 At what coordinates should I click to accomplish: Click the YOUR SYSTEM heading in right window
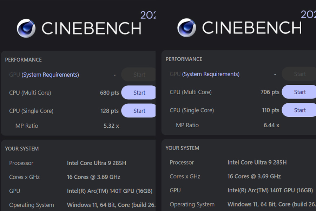pos(182,148)
